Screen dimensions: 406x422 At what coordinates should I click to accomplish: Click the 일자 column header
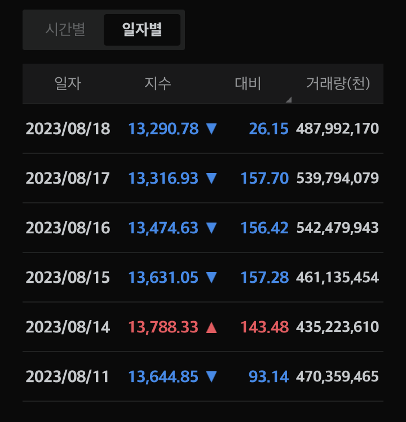tap(68, 83)
